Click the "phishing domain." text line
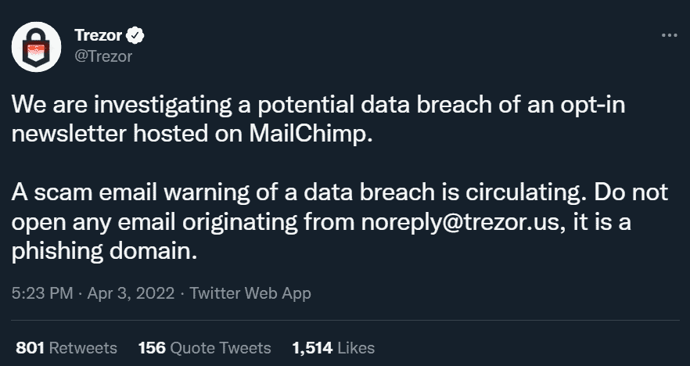The width and height of the screenshot is (690, 366). (x=104, y=252)
